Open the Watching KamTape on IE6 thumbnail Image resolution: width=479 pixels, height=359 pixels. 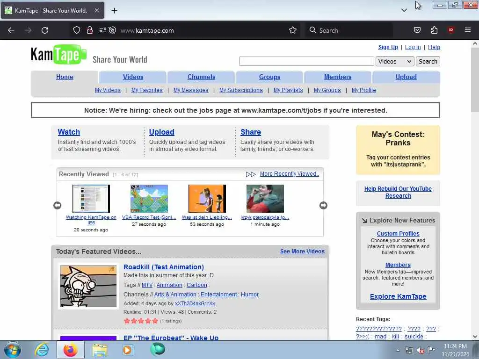[x=91, y=198]
